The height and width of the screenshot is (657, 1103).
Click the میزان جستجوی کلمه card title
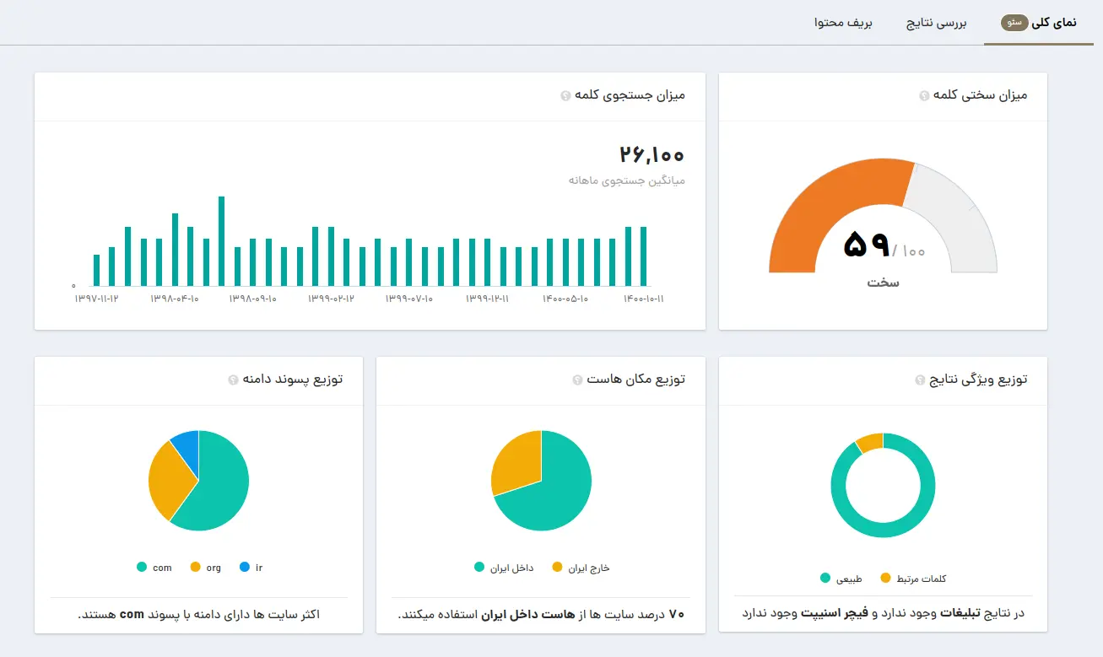click(x=630, y=95)
